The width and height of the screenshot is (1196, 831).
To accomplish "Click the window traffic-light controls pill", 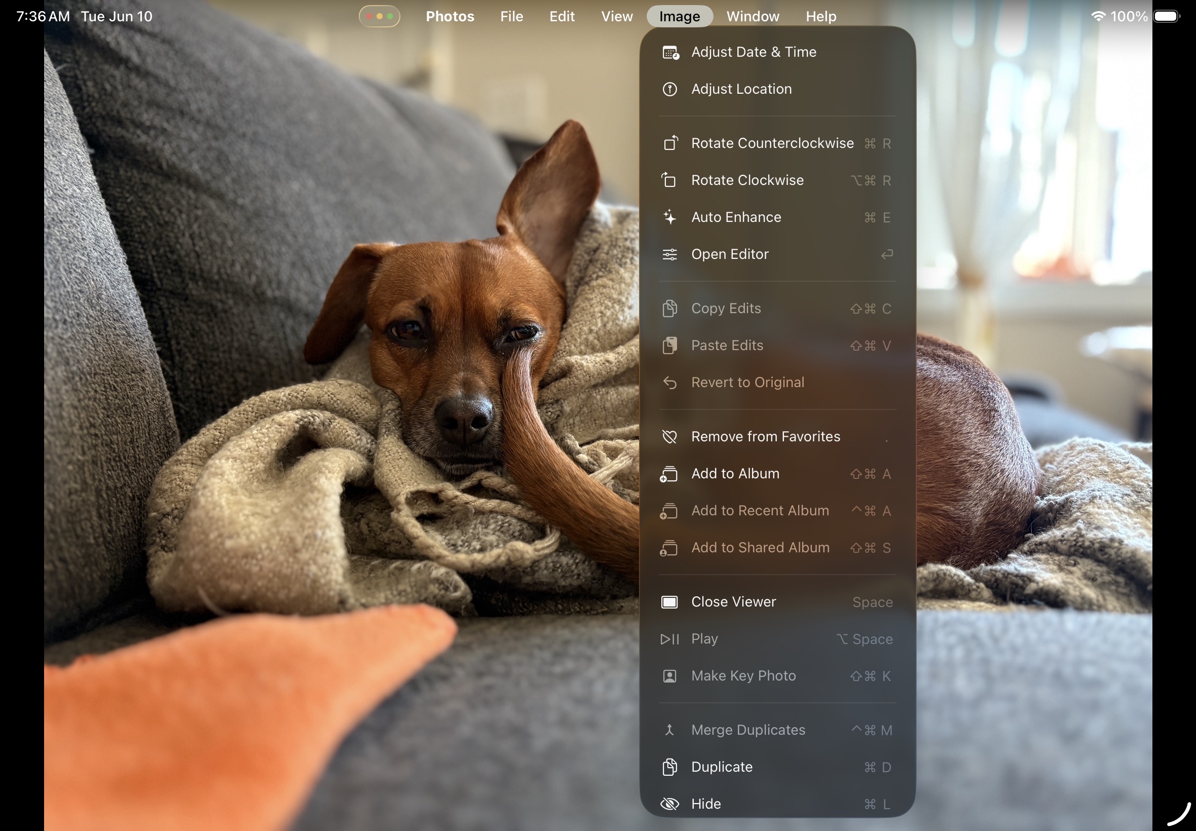I will (380, 16).
